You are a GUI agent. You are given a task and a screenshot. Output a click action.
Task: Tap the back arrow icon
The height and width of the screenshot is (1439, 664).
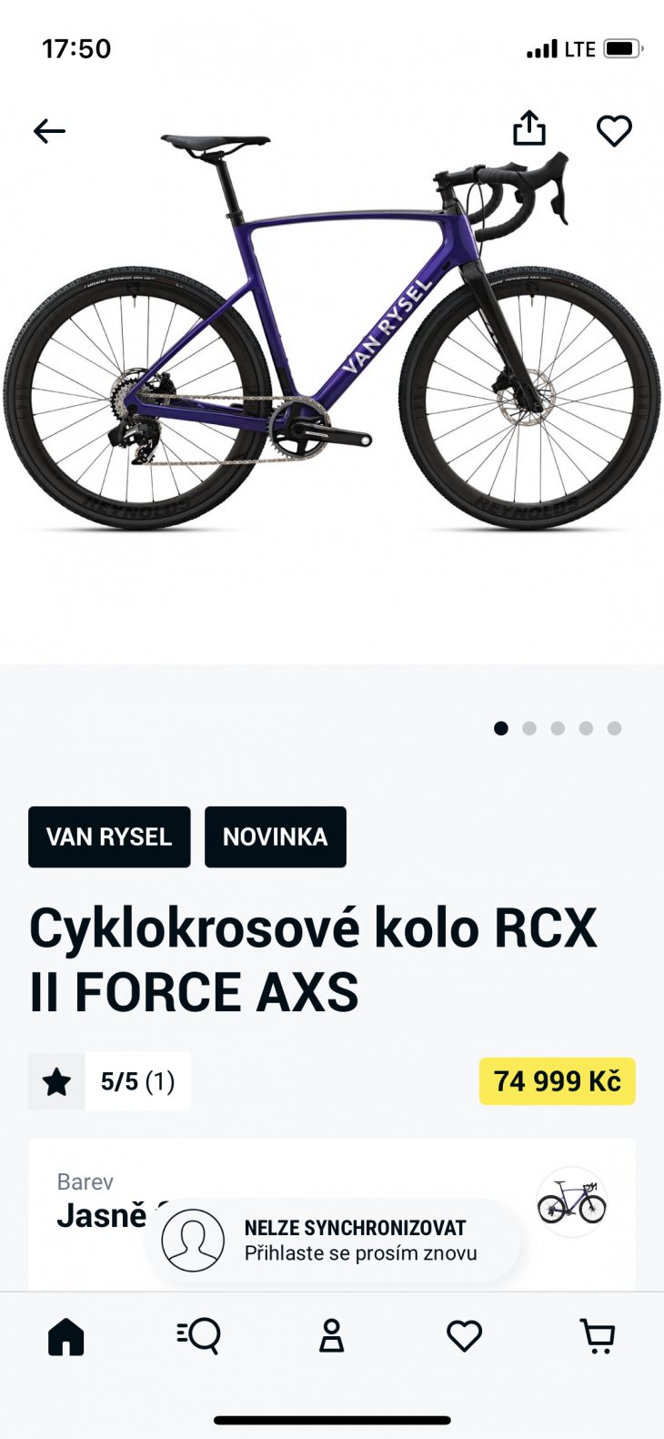(49, 131)
